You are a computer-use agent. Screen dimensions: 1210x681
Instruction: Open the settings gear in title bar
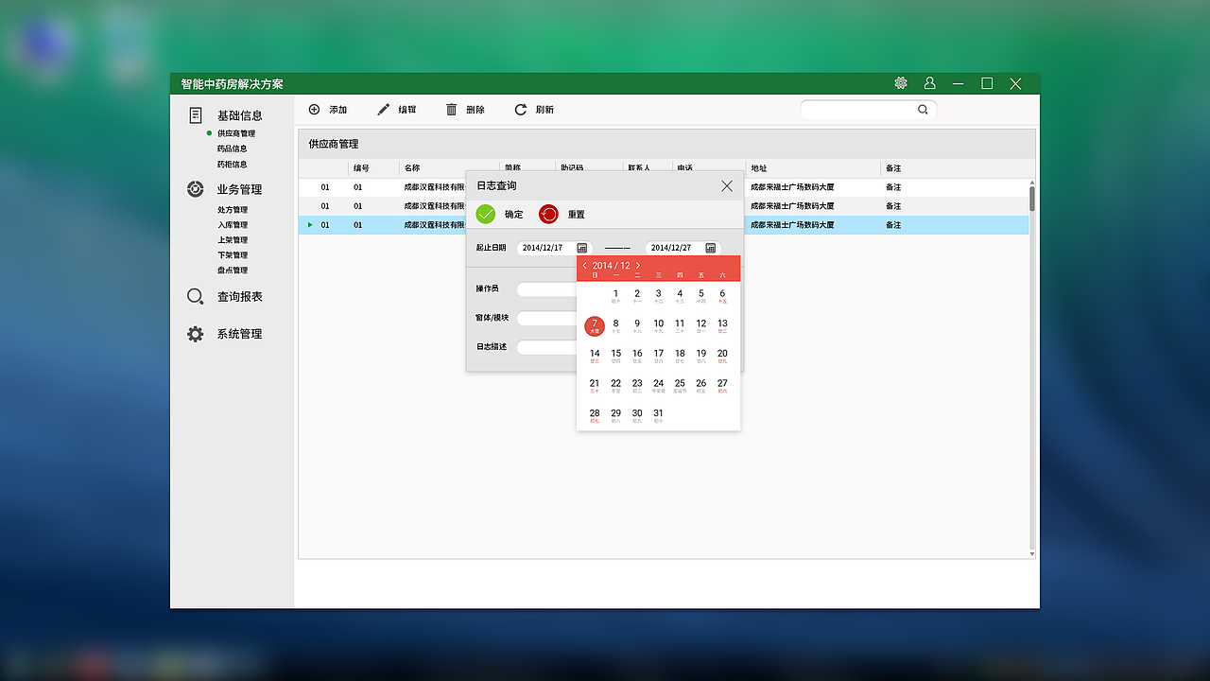point(901,83)
